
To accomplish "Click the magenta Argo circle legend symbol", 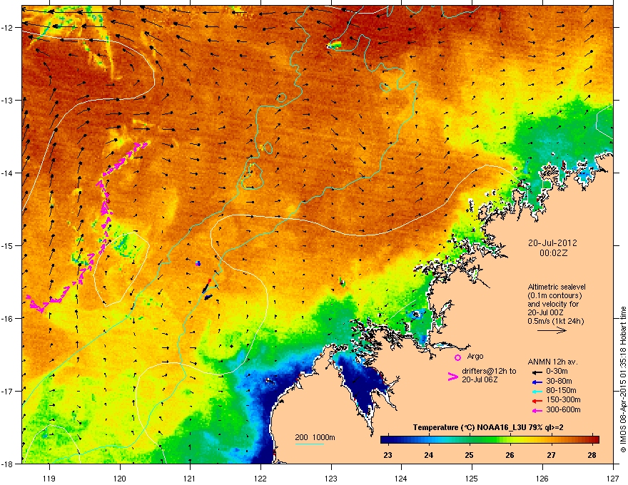I will 457,357.
